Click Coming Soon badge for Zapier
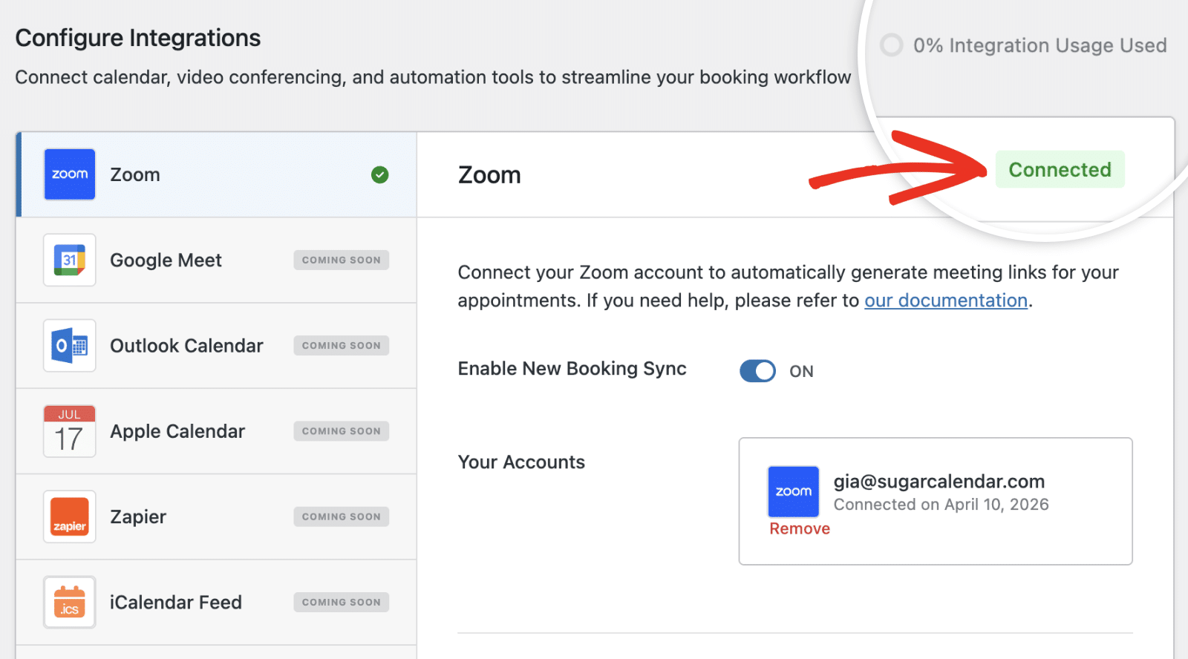 342,517
